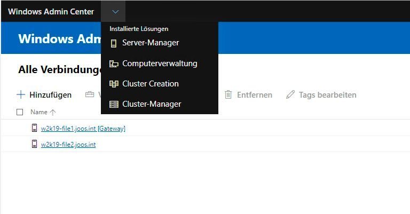Click the plus icon beside Hinzufügen

click(x=21, y=94)
